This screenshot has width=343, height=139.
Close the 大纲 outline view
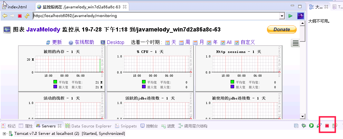click(x=326, y=7)
